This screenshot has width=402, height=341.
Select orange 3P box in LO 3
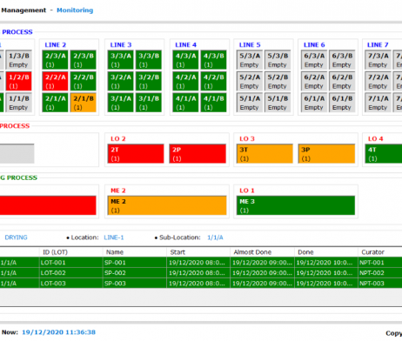pyautogui.click(x=326, y=154)
